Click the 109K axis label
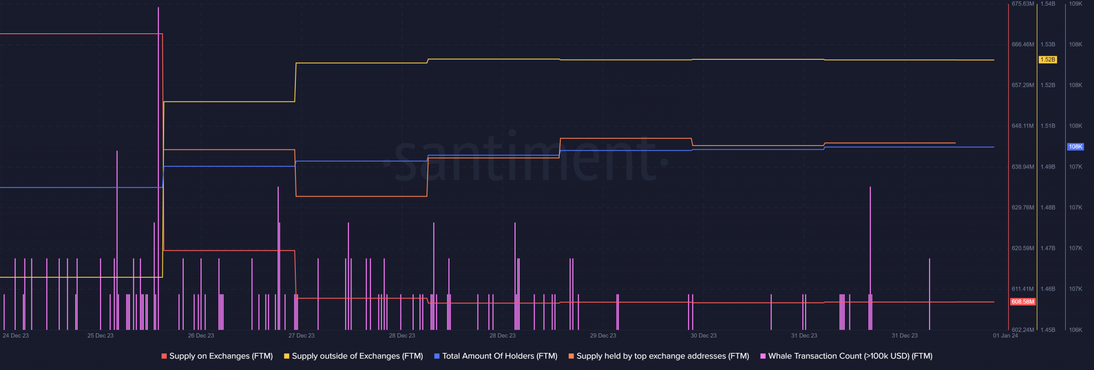This screenshot has width=1094, height=370. coord(1076,4)
